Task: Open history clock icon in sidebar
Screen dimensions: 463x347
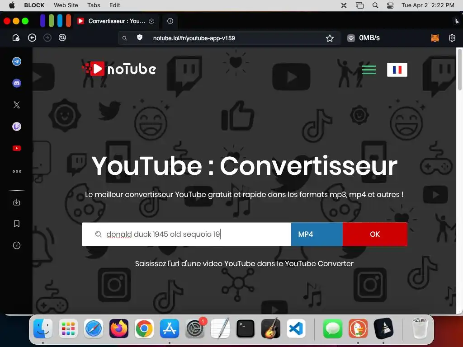Action: (x=17, y=245)
